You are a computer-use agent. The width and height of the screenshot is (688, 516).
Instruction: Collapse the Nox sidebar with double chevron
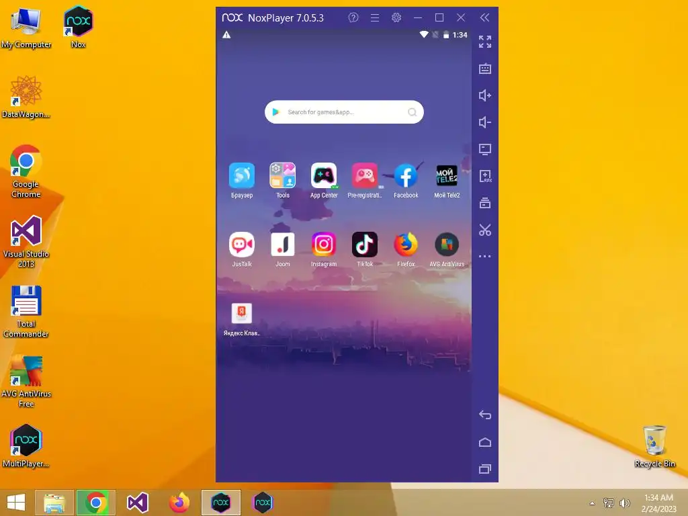[484, 17]
